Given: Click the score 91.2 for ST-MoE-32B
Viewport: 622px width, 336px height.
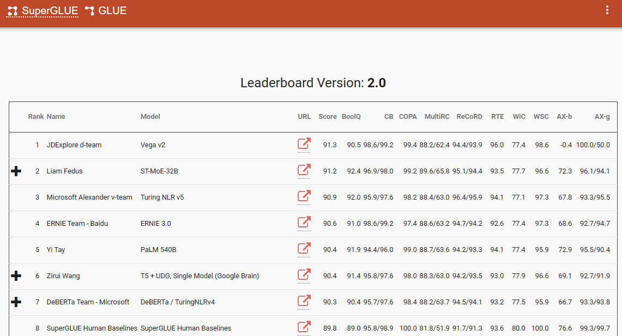Looking at the screenshot, I should [330, 171].
